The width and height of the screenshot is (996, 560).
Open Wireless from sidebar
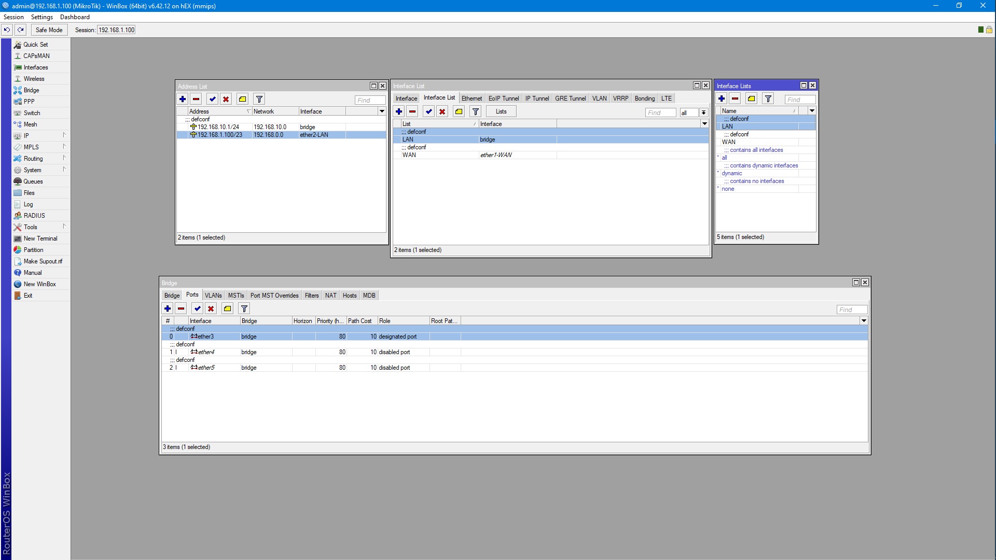[x=41, y=79]
